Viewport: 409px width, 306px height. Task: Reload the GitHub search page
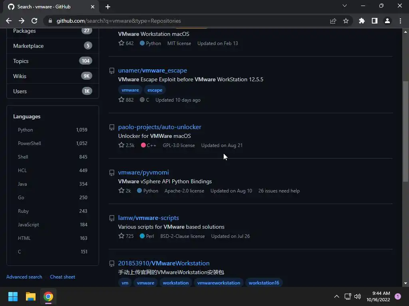click(34, 21)
